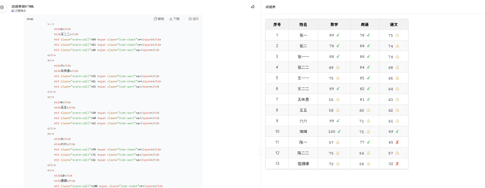Click the name cell 张一
This screenshot has height=188, width=485.
click(x=304, y=35)
